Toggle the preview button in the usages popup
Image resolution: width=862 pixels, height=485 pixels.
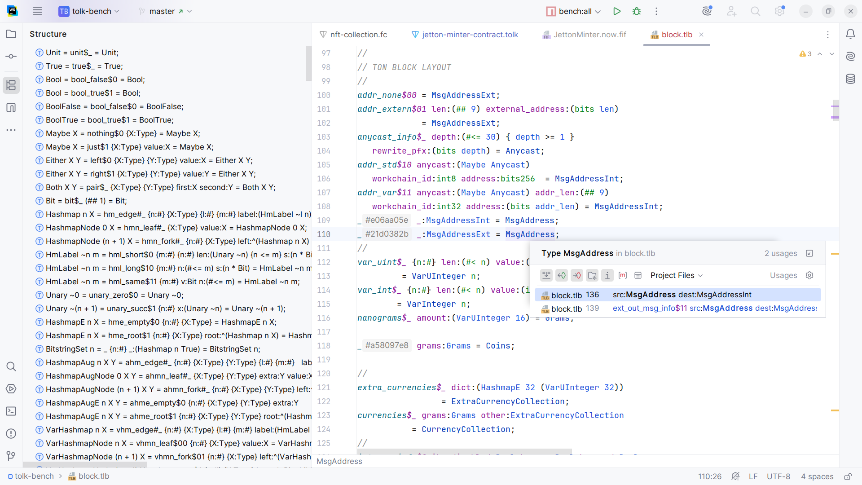pyautogui.click(x=638, y=275)
